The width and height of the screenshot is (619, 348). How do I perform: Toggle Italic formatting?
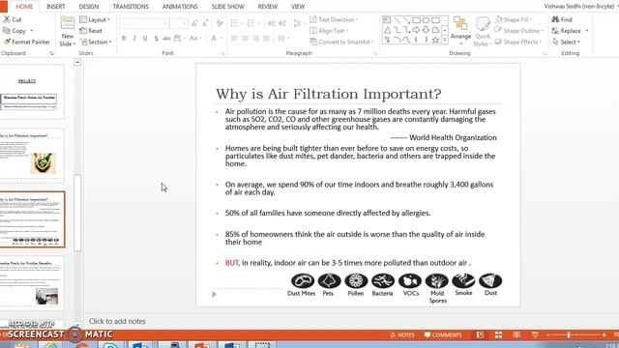[x=134, y=39]
